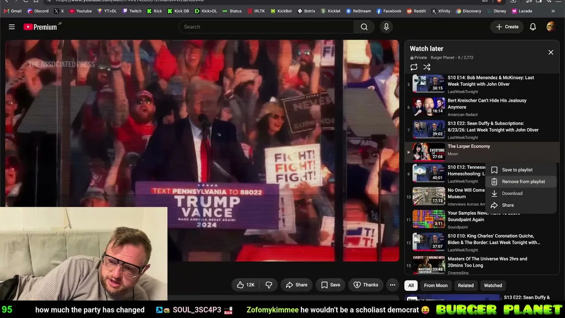Close the Watch later playlist panel

click(x=551, y=53)
